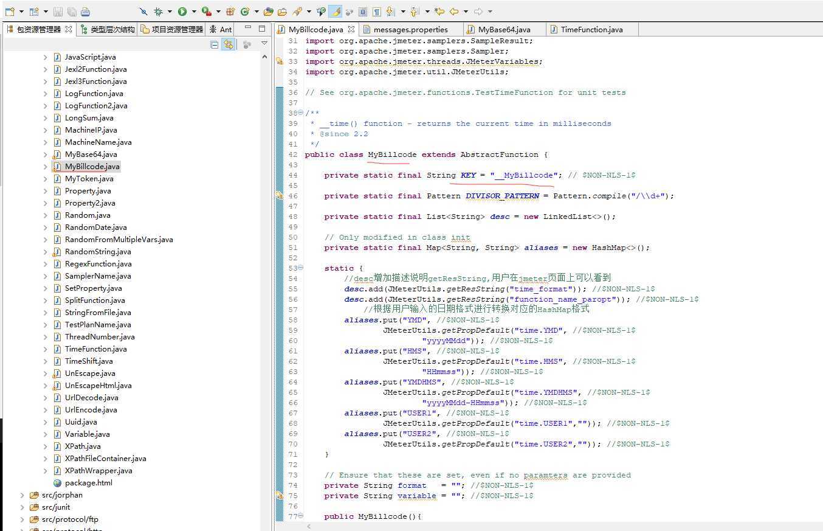Click the warning marker on line 46
Image resolution: width=823 pixels, height=531 pixels.
click(x=280, y=196)
